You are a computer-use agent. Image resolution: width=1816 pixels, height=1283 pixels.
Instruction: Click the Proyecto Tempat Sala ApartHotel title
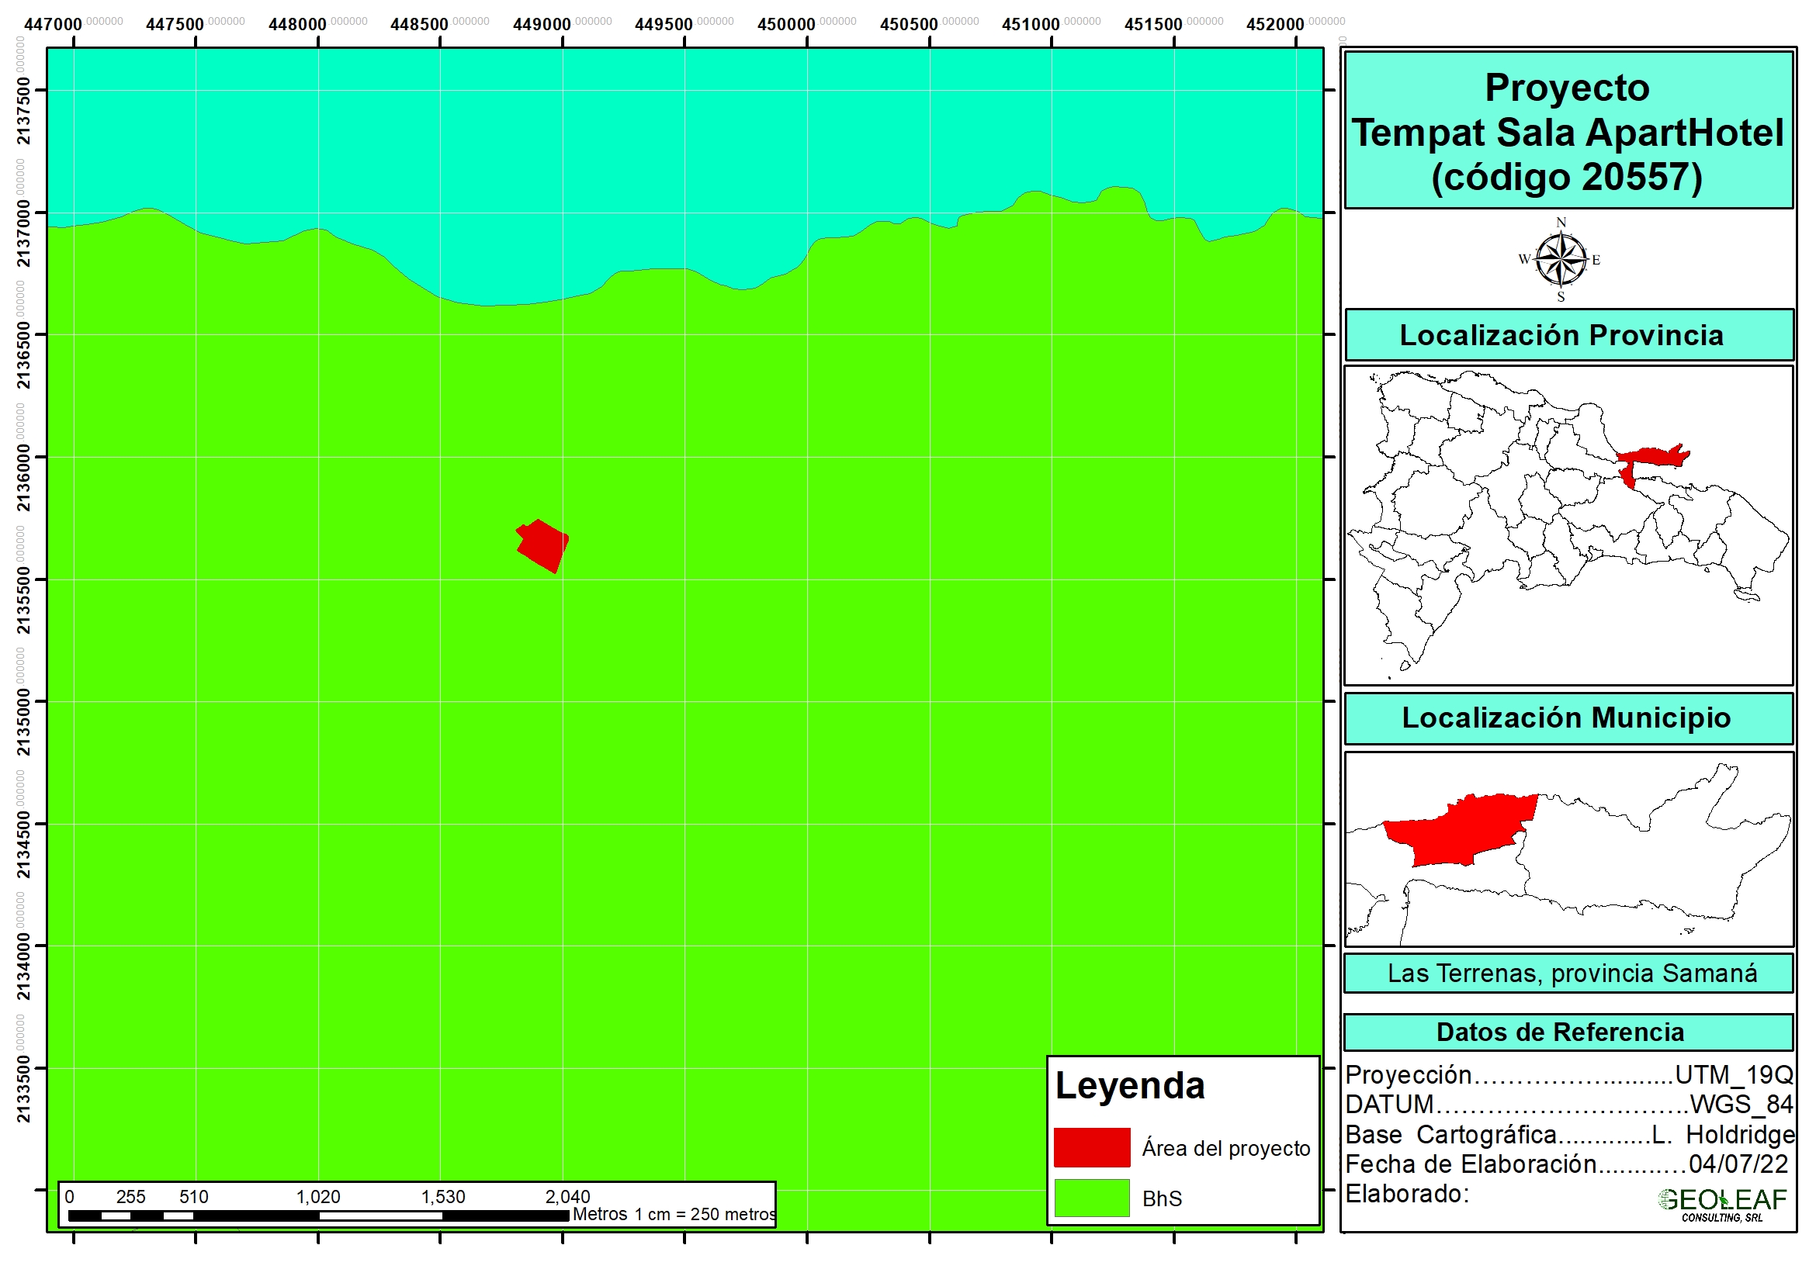tap(1568, 131)
